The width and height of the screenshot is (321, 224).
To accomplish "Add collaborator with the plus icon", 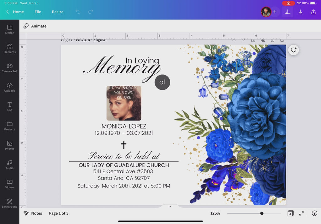I will (x=275, y=12).
